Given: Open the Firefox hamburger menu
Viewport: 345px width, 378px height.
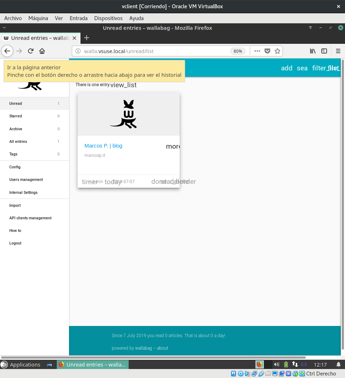Looking at the screenshot, I should 338,51.
